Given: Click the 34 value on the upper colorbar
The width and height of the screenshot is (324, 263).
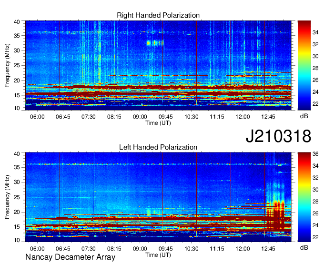Looking at the screenshot, I should (315, 32).
